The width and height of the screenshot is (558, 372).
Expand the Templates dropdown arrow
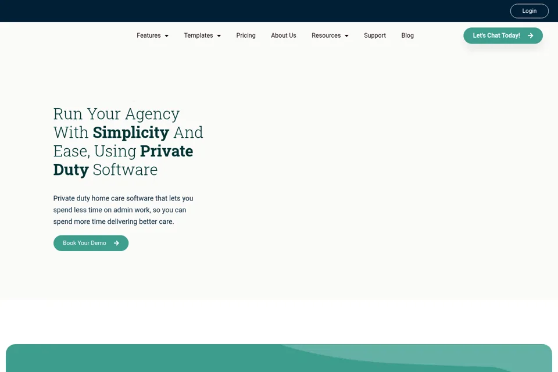(x=219, y=36)
